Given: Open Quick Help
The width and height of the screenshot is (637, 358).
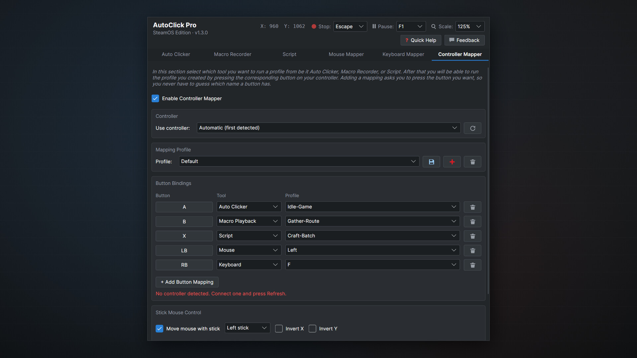Looking at the screenshot, I should tap(421, 40).
